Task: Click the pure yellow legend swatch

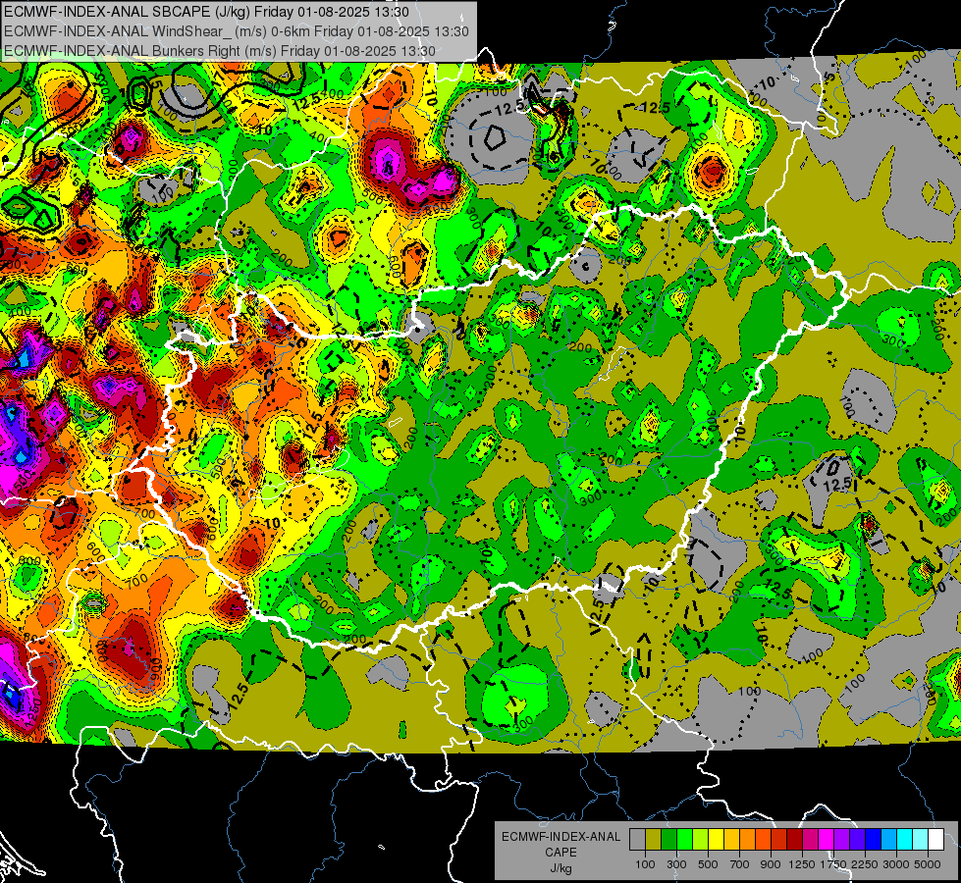Action: (x=716, y=839)
